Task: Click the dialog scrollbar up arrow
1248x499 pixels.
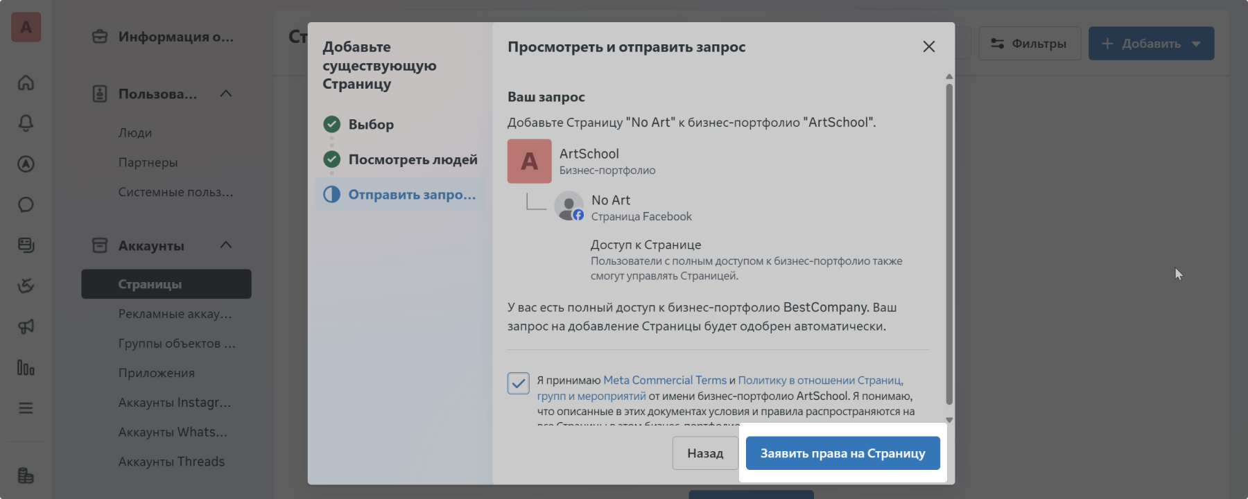Action: click(x=949, y=77)
